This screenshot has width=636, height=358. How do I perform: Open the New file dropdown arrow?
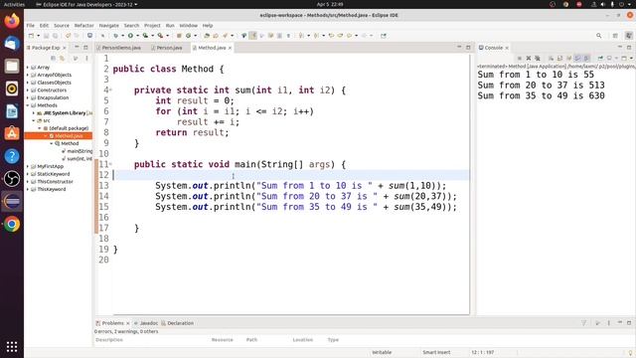pos(38,36)
